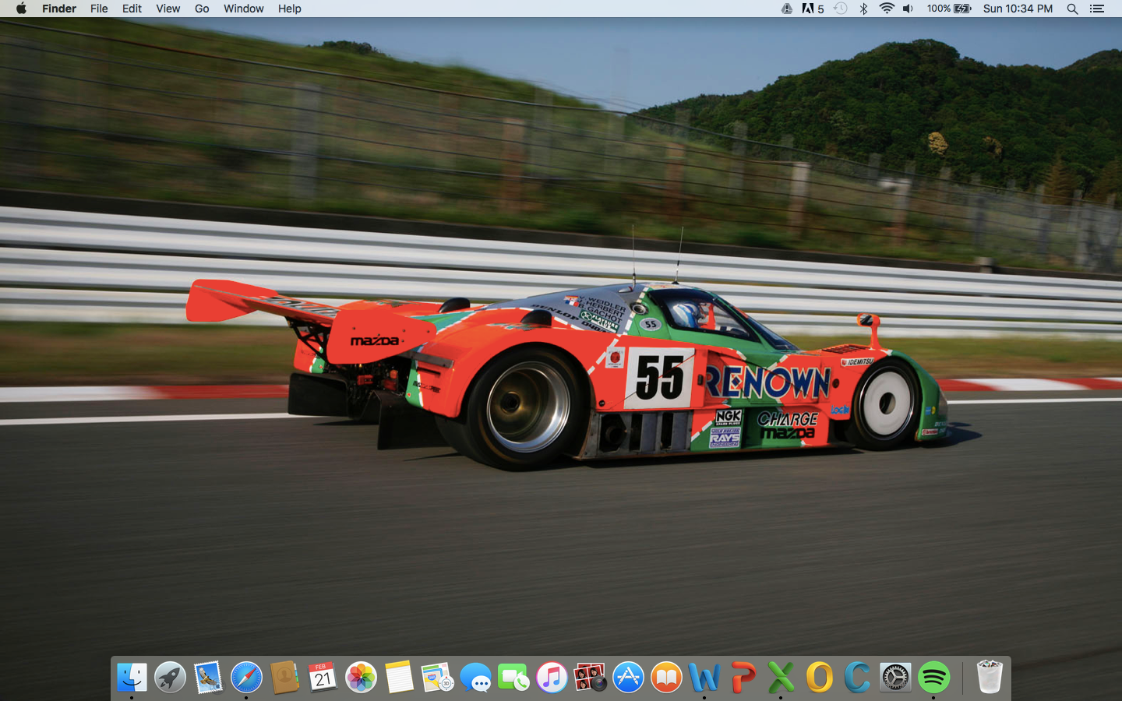Open the Go menu

pyautogui.click(x=202, y=9)
